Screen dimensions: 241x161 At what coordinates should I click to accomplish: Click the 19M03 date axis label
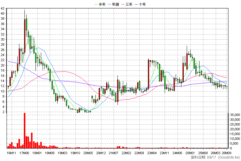tap(63, 153)
